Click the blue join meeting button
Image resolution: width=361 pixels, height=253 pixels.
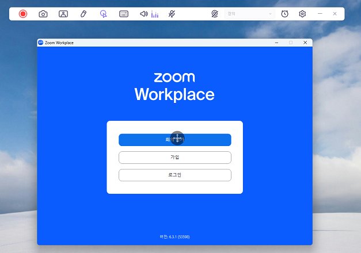(175, 140)
